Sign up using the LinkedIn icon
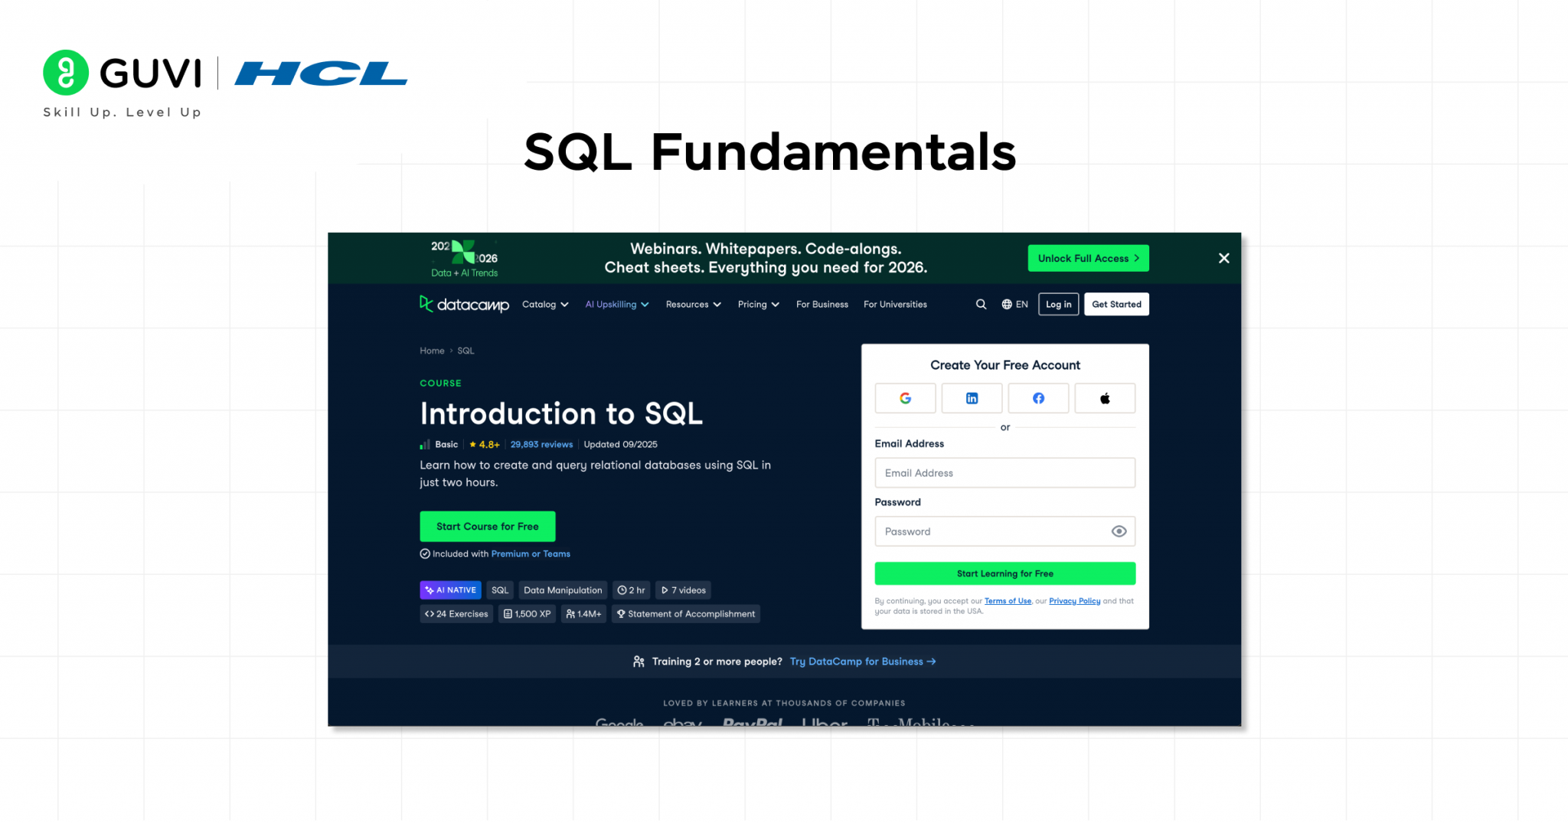The height and width of the screenshot is (823, 1568). [972, 398]
